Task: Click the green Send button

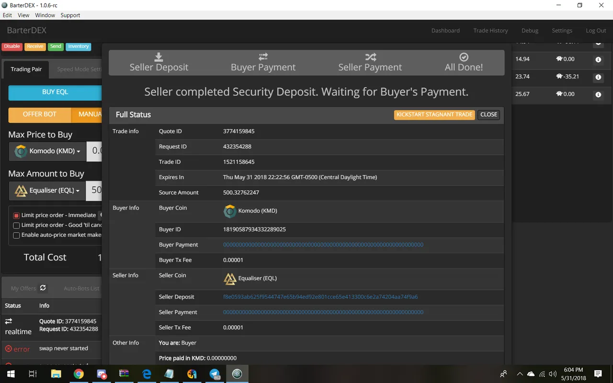Action: (x=56, y=46)
